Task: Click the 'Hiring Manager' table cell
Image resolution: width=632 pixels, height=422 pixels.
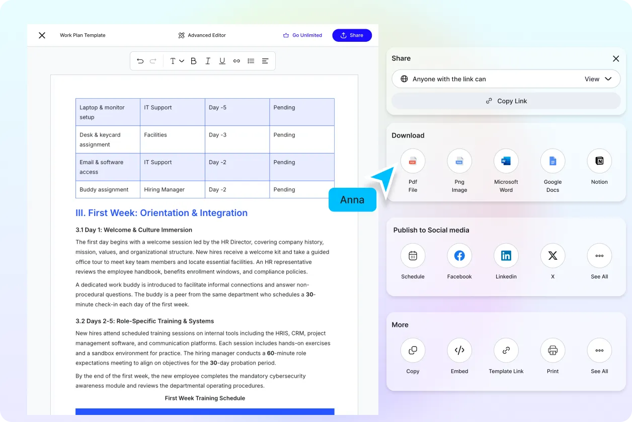Action: 173,189
